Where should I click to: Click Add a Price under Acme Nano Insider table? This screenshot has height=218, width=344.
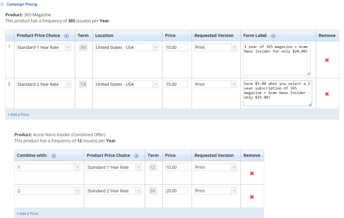click(x=28, y=214)
